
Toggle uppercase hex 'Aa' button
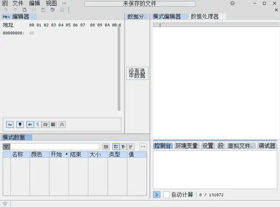click(10, 124)
